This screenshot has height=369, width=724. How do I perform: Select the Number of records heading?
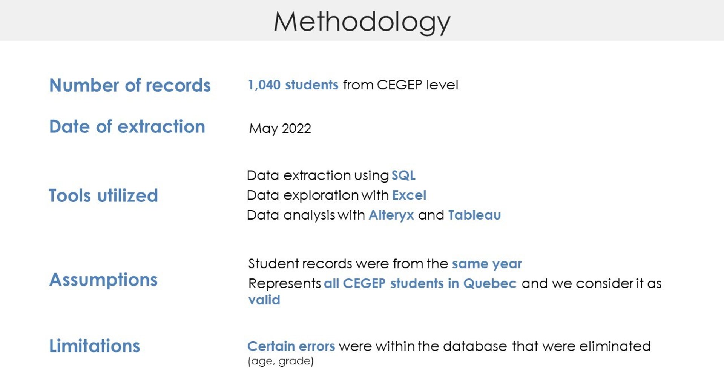[130, 85]
